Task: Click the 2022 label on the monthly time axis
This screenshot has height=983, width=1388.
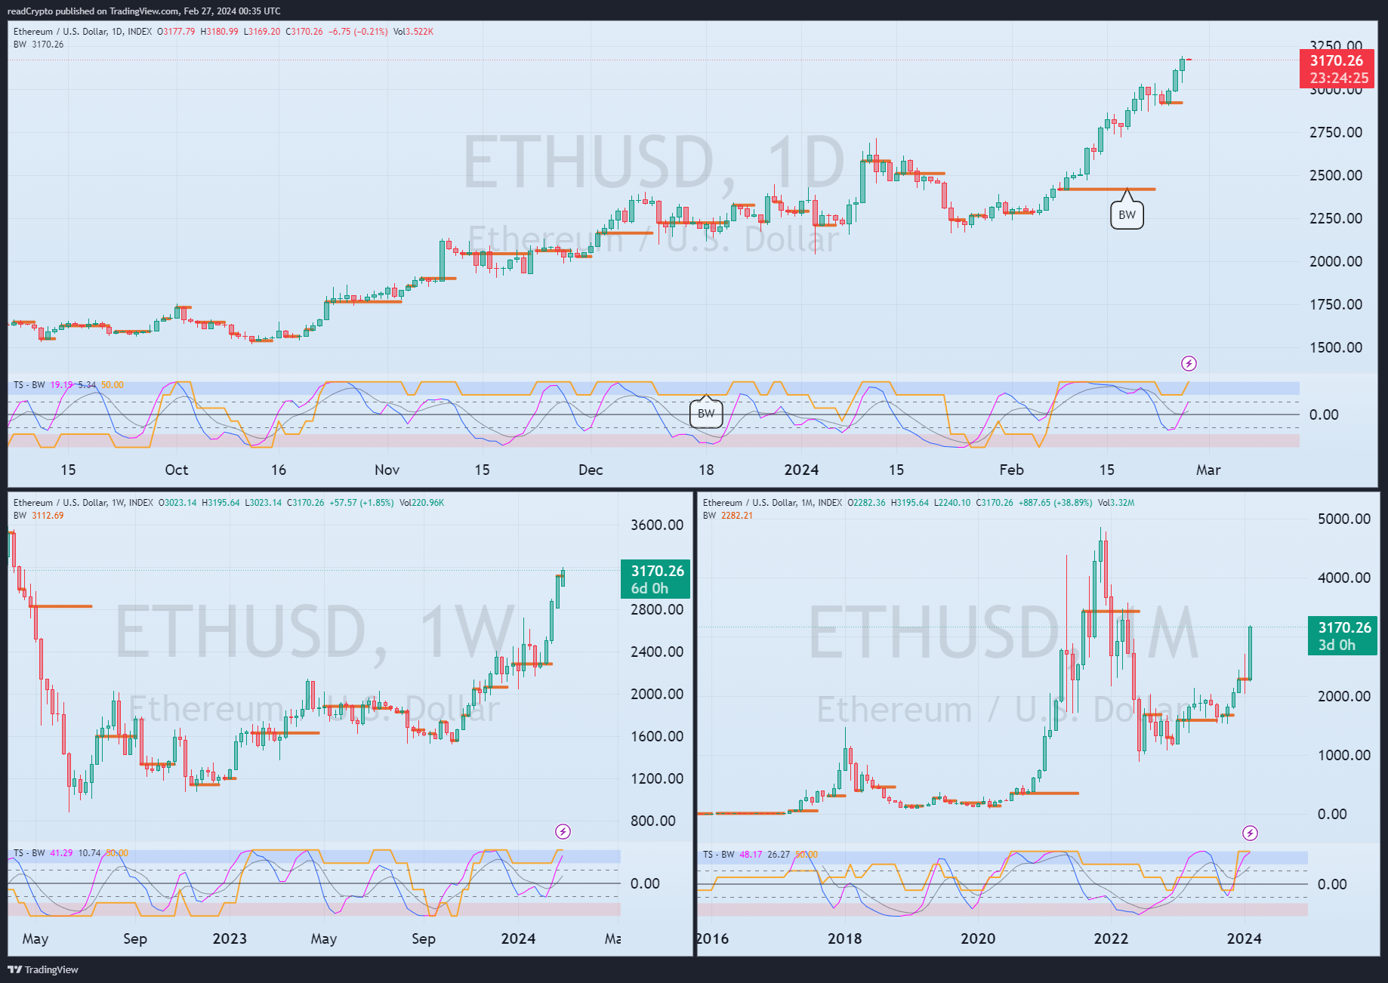Action: (x=1111, y=938)
